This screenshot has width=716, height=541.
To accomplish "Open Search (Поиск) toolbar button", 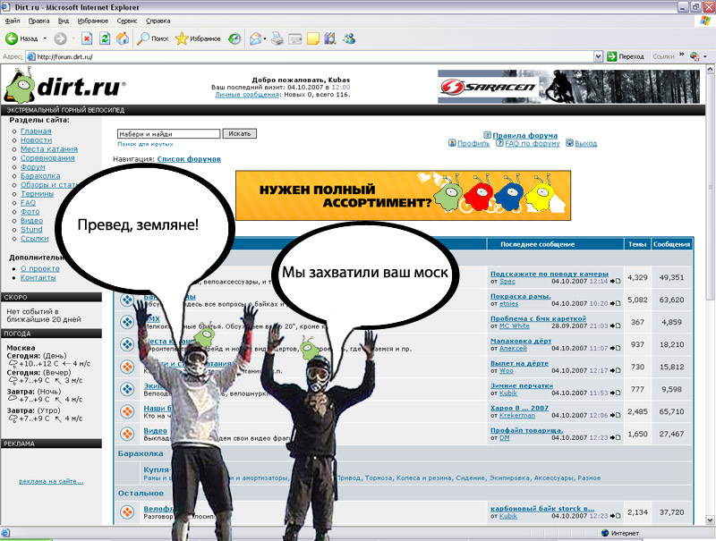I will coord(153,38).
